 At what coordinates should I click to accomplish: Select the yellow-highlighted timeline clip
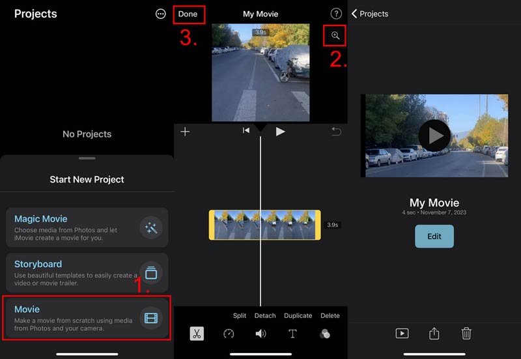[265, 225]
